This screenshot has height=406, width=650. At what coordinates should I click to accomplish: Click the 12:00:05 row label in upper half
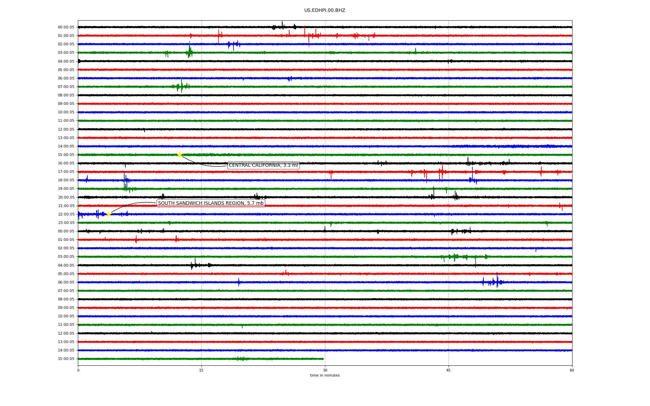[x=66, y=129]
